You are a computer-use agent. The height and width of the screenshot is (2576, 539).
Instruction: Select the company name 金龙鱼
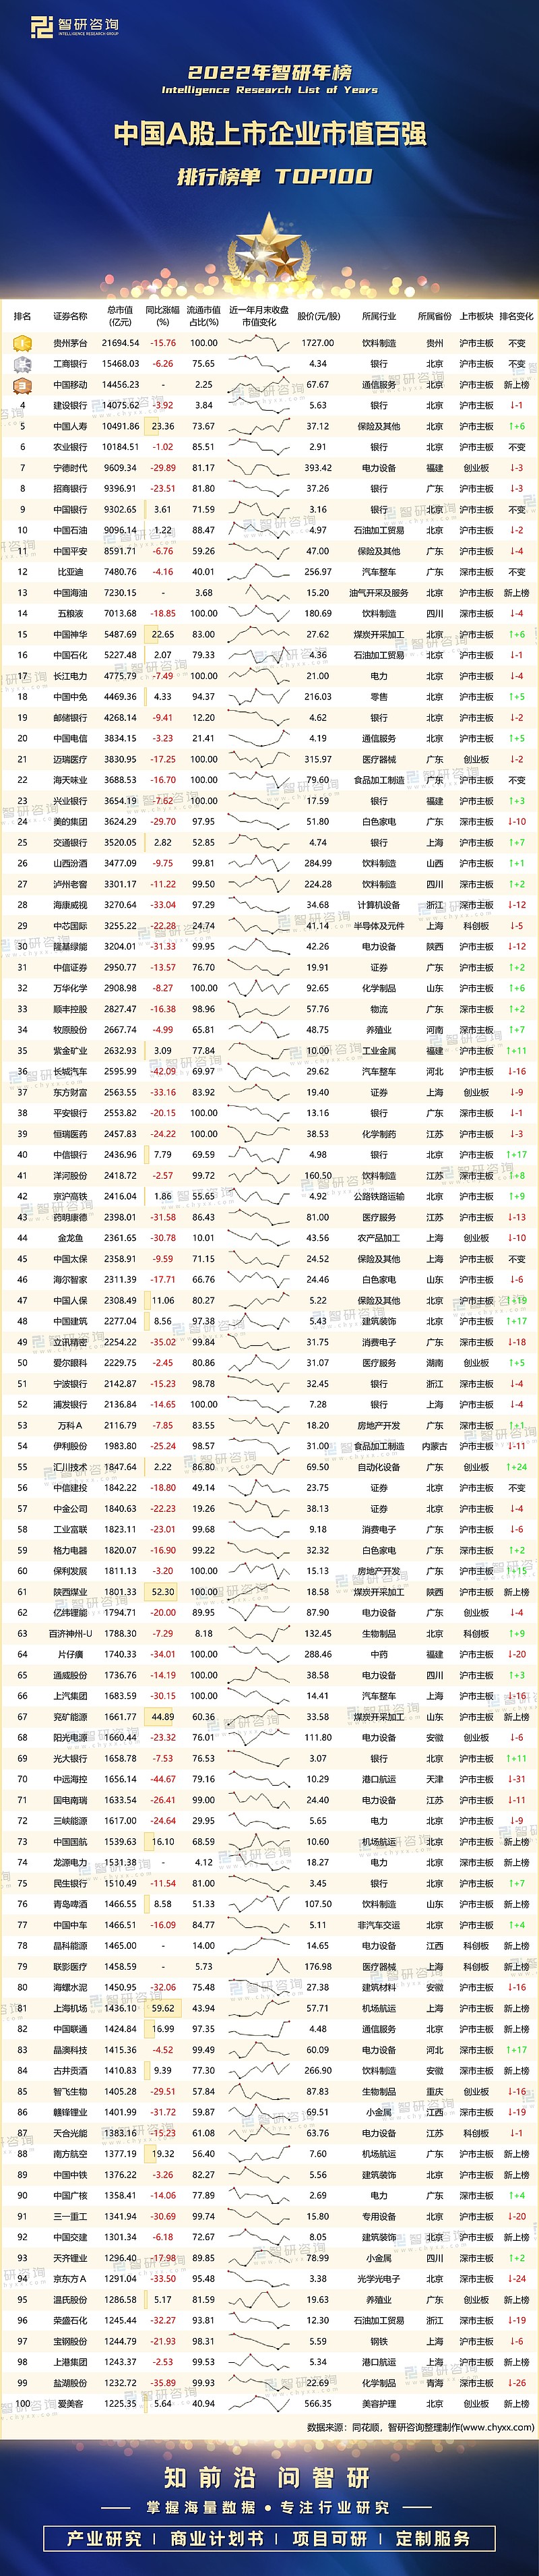click(70, 1238)
